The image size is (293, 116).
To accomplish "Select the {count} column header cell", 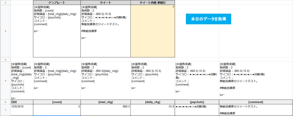I will [57, 102].
